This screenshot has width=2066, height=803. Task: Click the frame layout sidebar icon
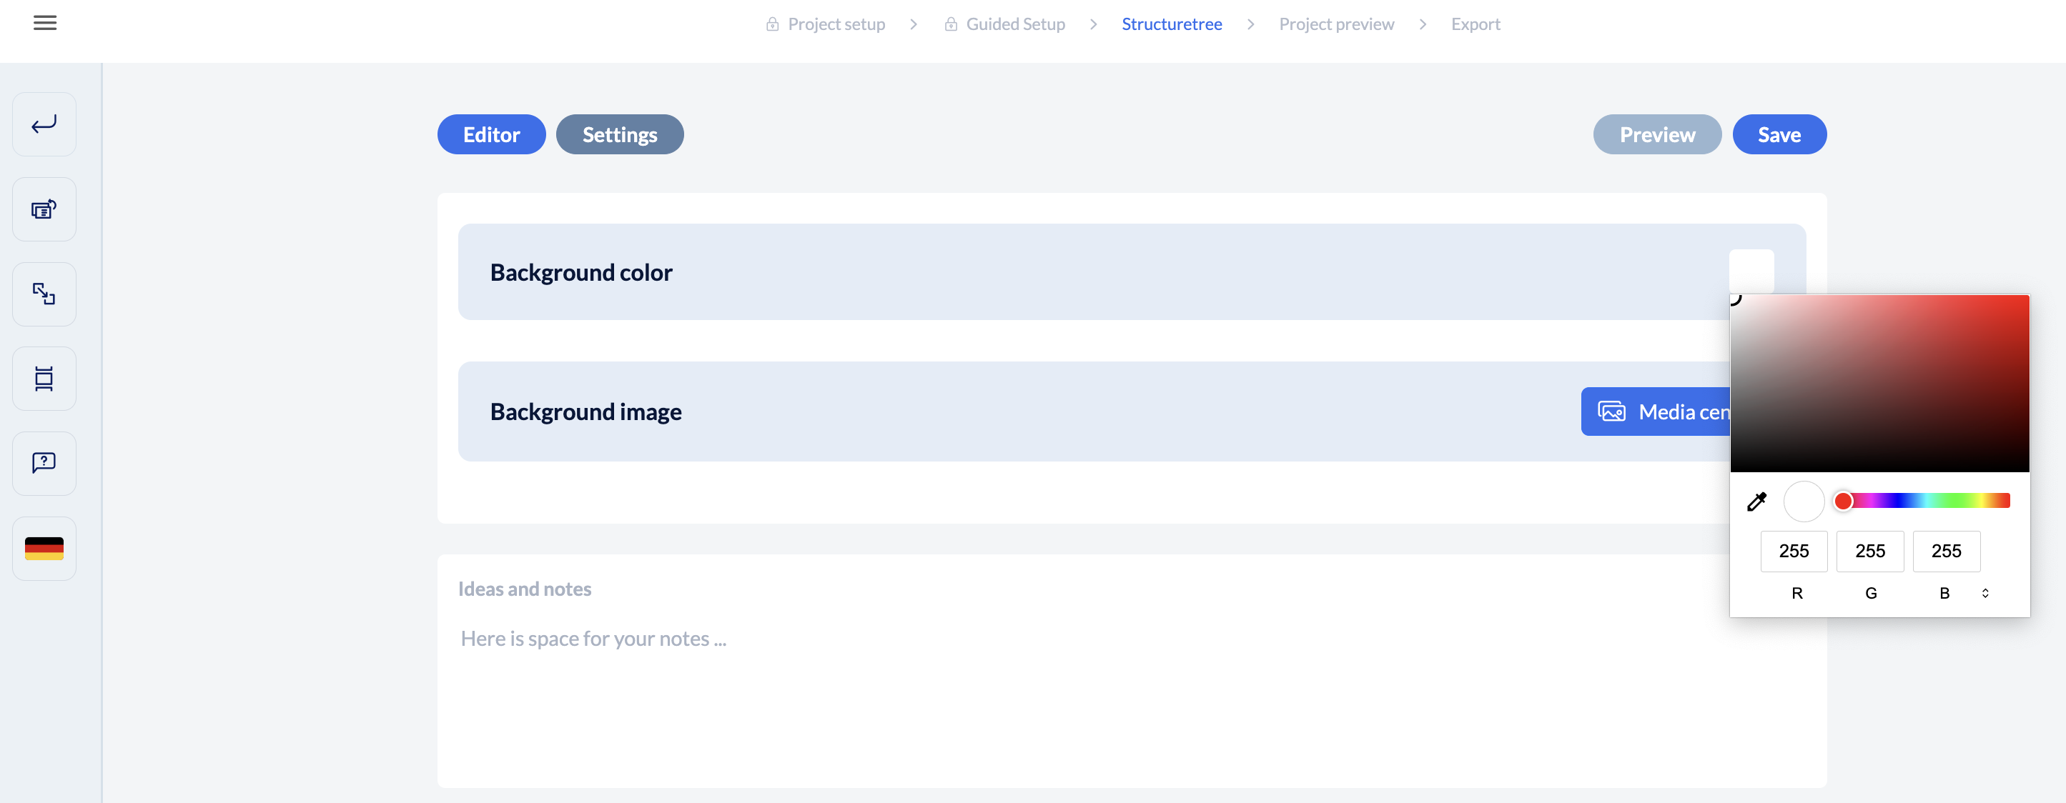[x=44, y=378]
